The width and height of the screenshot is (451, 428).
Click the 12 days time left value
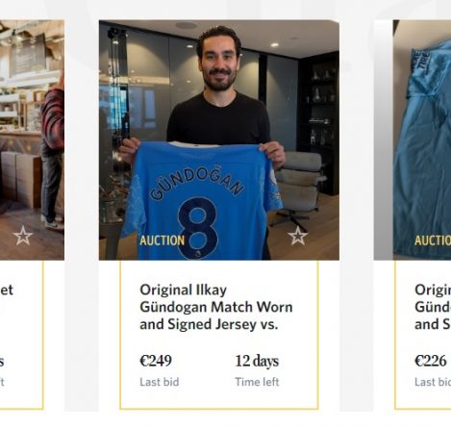coord(257,361)
